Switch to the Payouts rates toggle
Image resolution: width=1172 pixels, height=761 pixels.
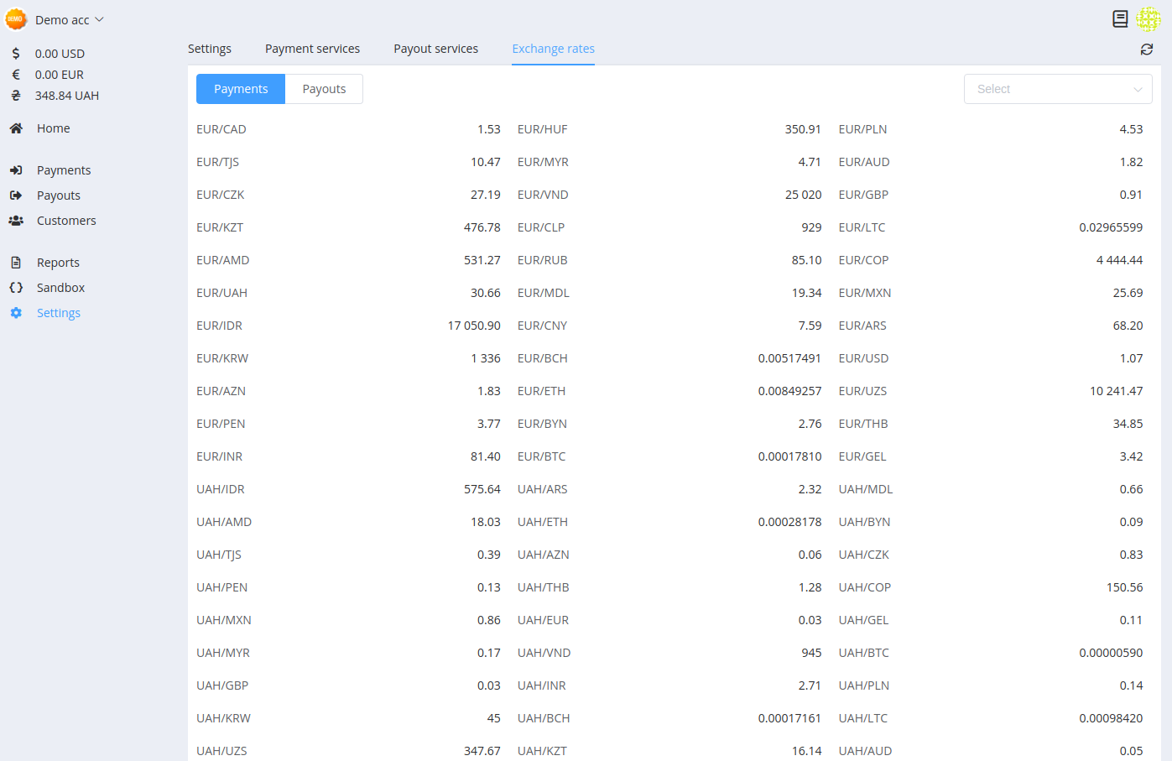[324, 89]
